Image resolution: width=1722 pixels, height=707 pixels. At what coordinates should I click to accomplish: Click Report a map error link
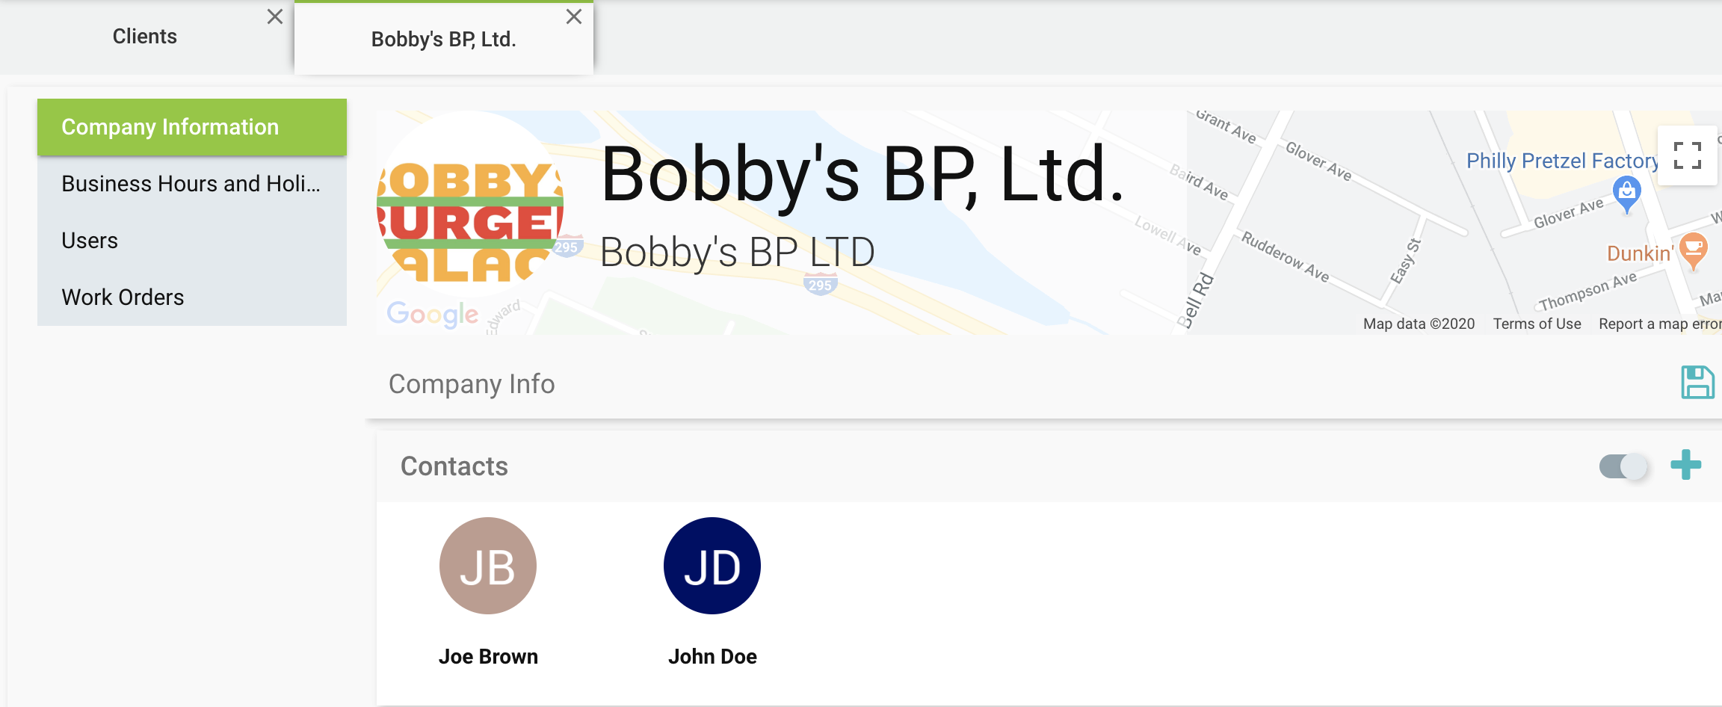(1660, 324)
